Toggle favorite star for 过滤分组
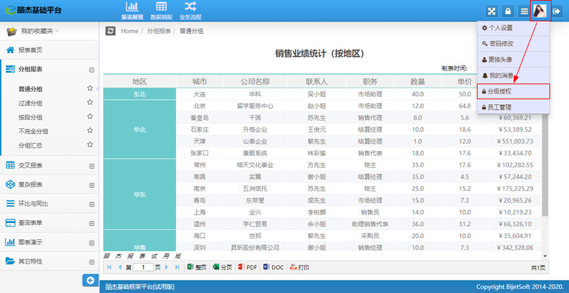The height and width of the screenshot is (293, 569). 90,103
